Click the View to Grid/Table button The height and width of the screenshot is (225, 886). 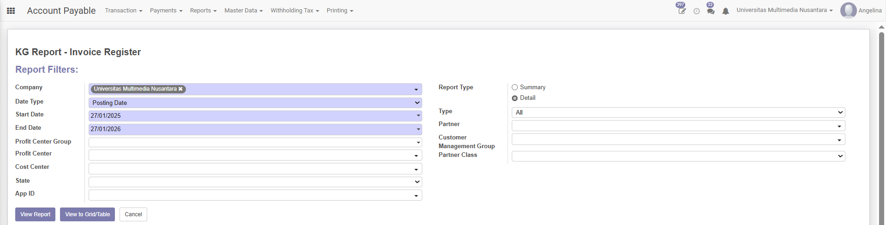[87, 214]
